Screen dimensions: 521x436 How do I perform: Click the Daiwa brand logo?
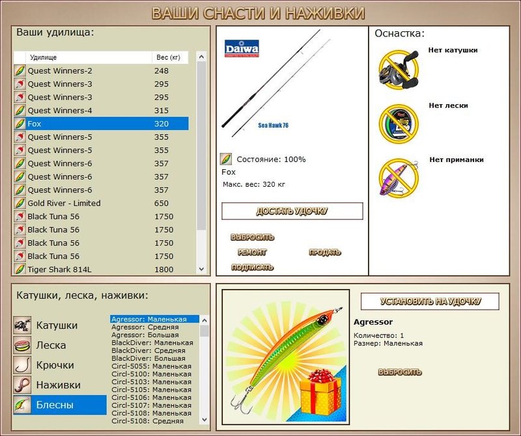coord(242,49)
